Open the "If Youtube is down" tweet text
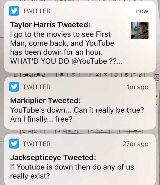The height and width of the screenshot is (185, 160). coord(72,167)
